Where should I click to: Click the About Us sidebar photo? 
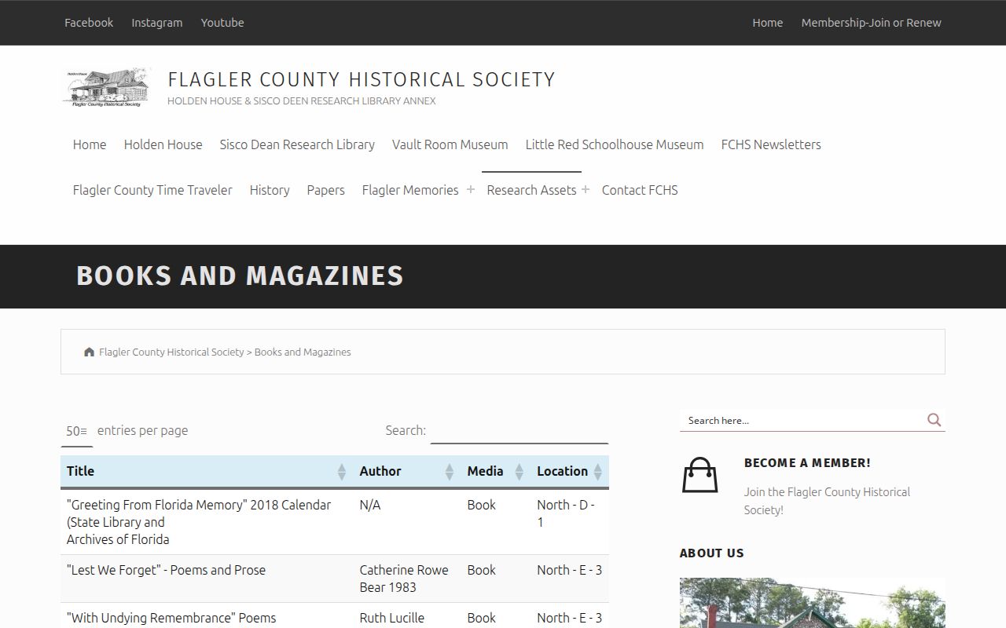coord(813,603)
